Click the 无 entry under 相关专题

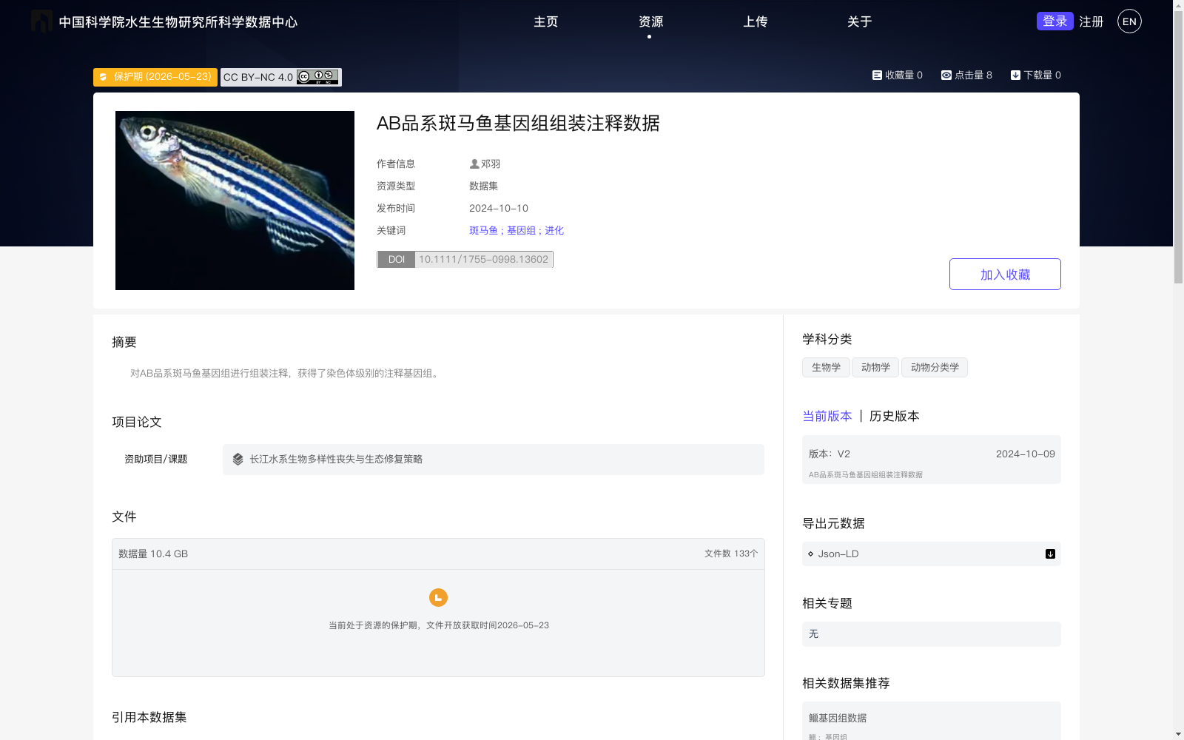pos(932,634)
